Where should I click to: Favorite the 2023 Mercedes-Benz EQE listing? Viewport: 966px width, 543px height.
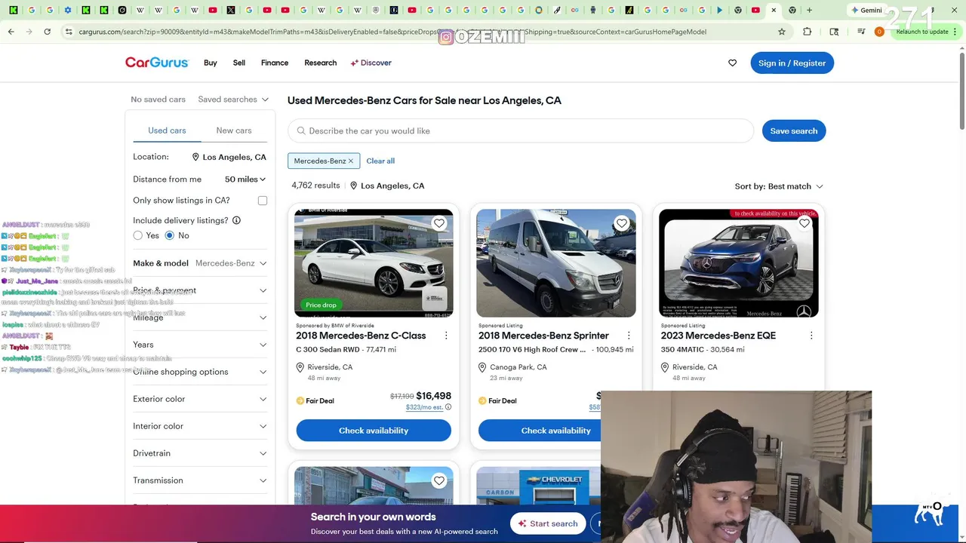[804, 223]
